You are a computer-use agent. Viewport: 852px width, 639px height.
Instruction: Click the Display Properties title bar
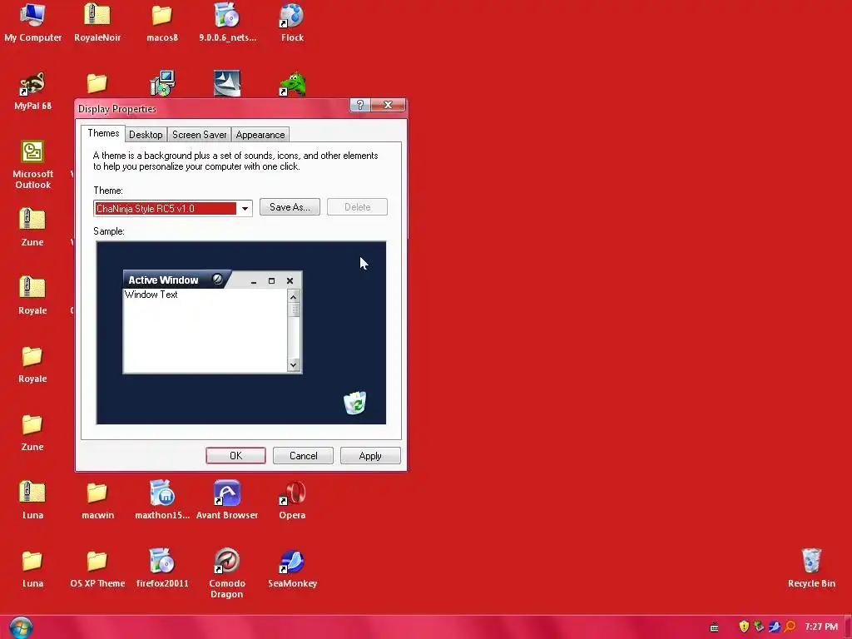coord(212,109)
